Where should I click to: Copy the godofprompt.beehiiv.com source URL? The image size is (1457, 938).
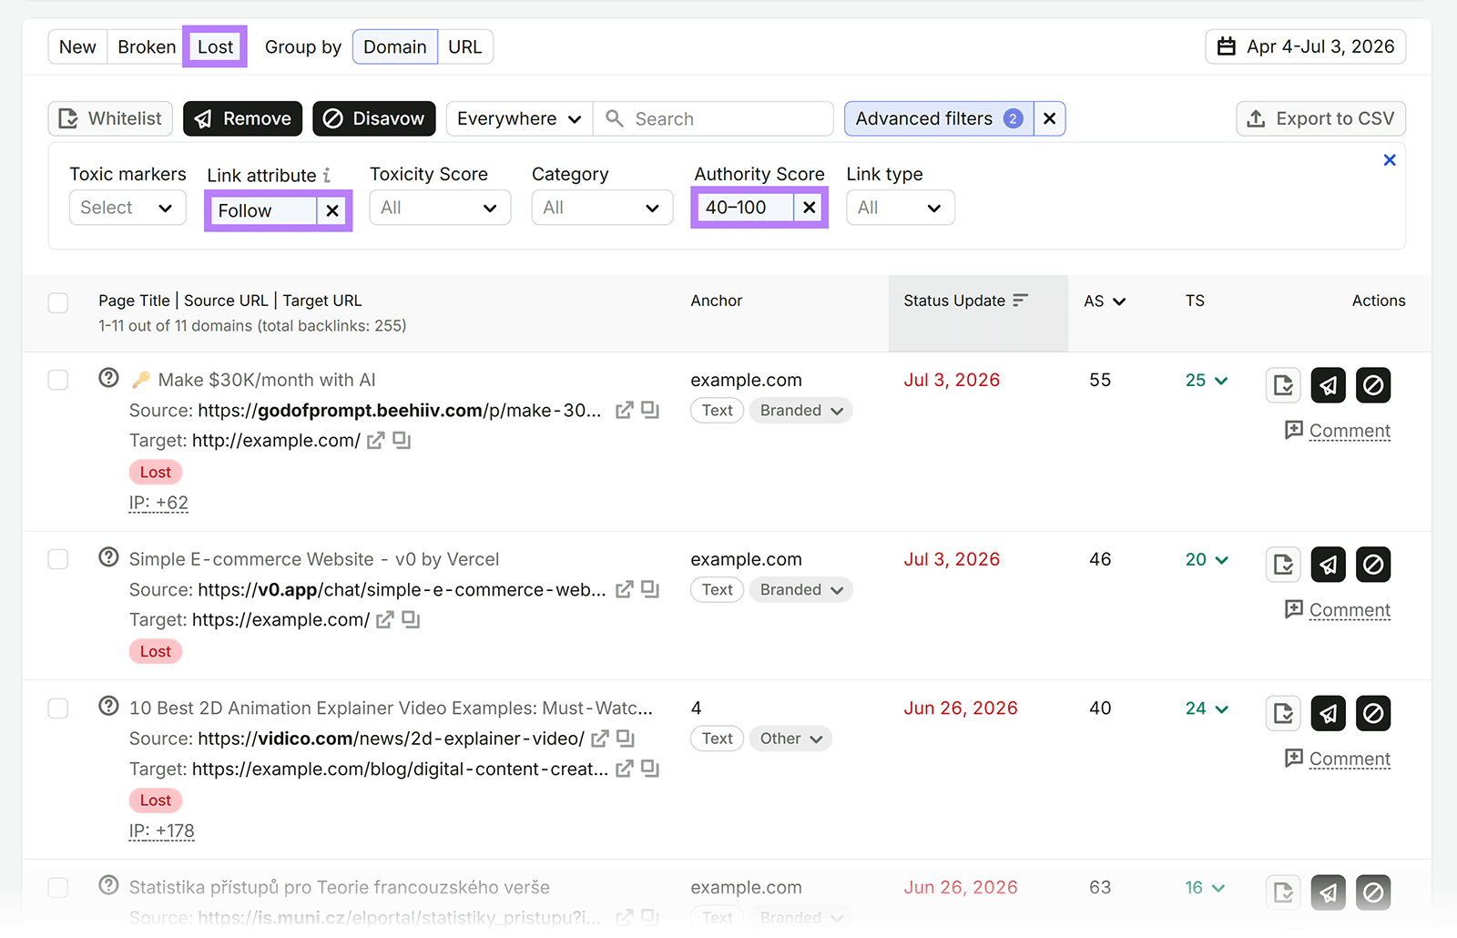coord(649,410)
